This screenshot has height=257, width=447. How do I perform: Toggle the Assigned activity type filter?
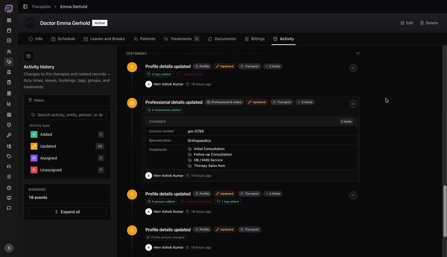point(67,158)
